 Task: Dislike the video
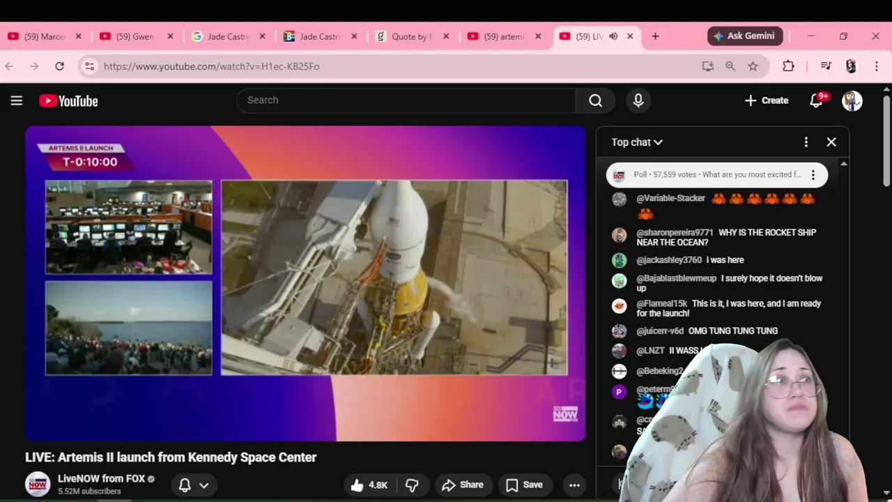412,485
